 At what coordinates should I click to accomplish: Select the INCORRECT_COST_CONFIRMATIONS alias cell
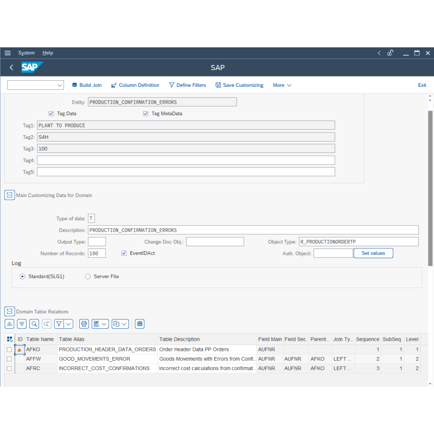click(x=107, y=368)
